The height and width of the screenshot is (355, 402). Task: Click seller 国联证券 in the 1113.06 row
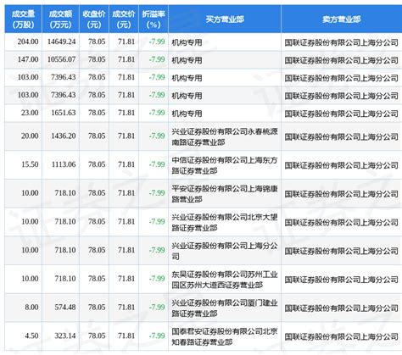(342, 165)
